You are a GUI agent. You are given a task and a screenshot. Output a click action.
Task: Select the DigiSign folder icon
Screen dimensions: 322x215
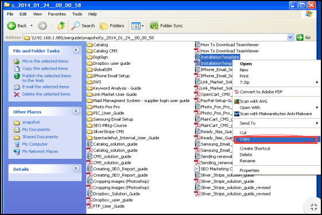coord(90,57)
